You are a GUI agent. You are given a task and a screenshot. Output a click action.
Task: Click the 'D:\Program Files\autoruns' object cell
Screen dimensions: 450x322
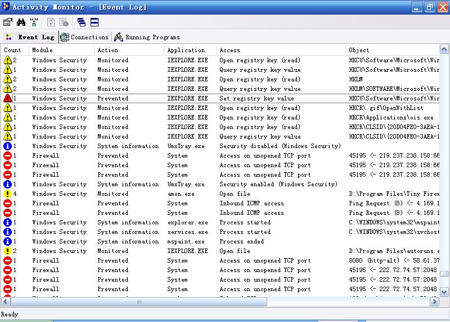click(x=394, y=251)
